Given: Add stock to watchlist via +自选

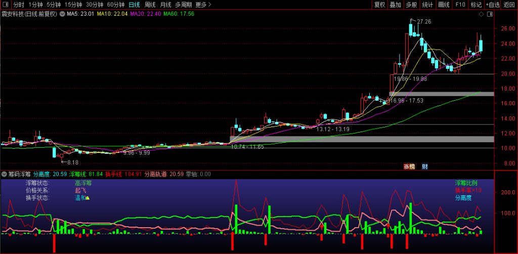Looking at the screenshot, I should [x=493, y=5].
